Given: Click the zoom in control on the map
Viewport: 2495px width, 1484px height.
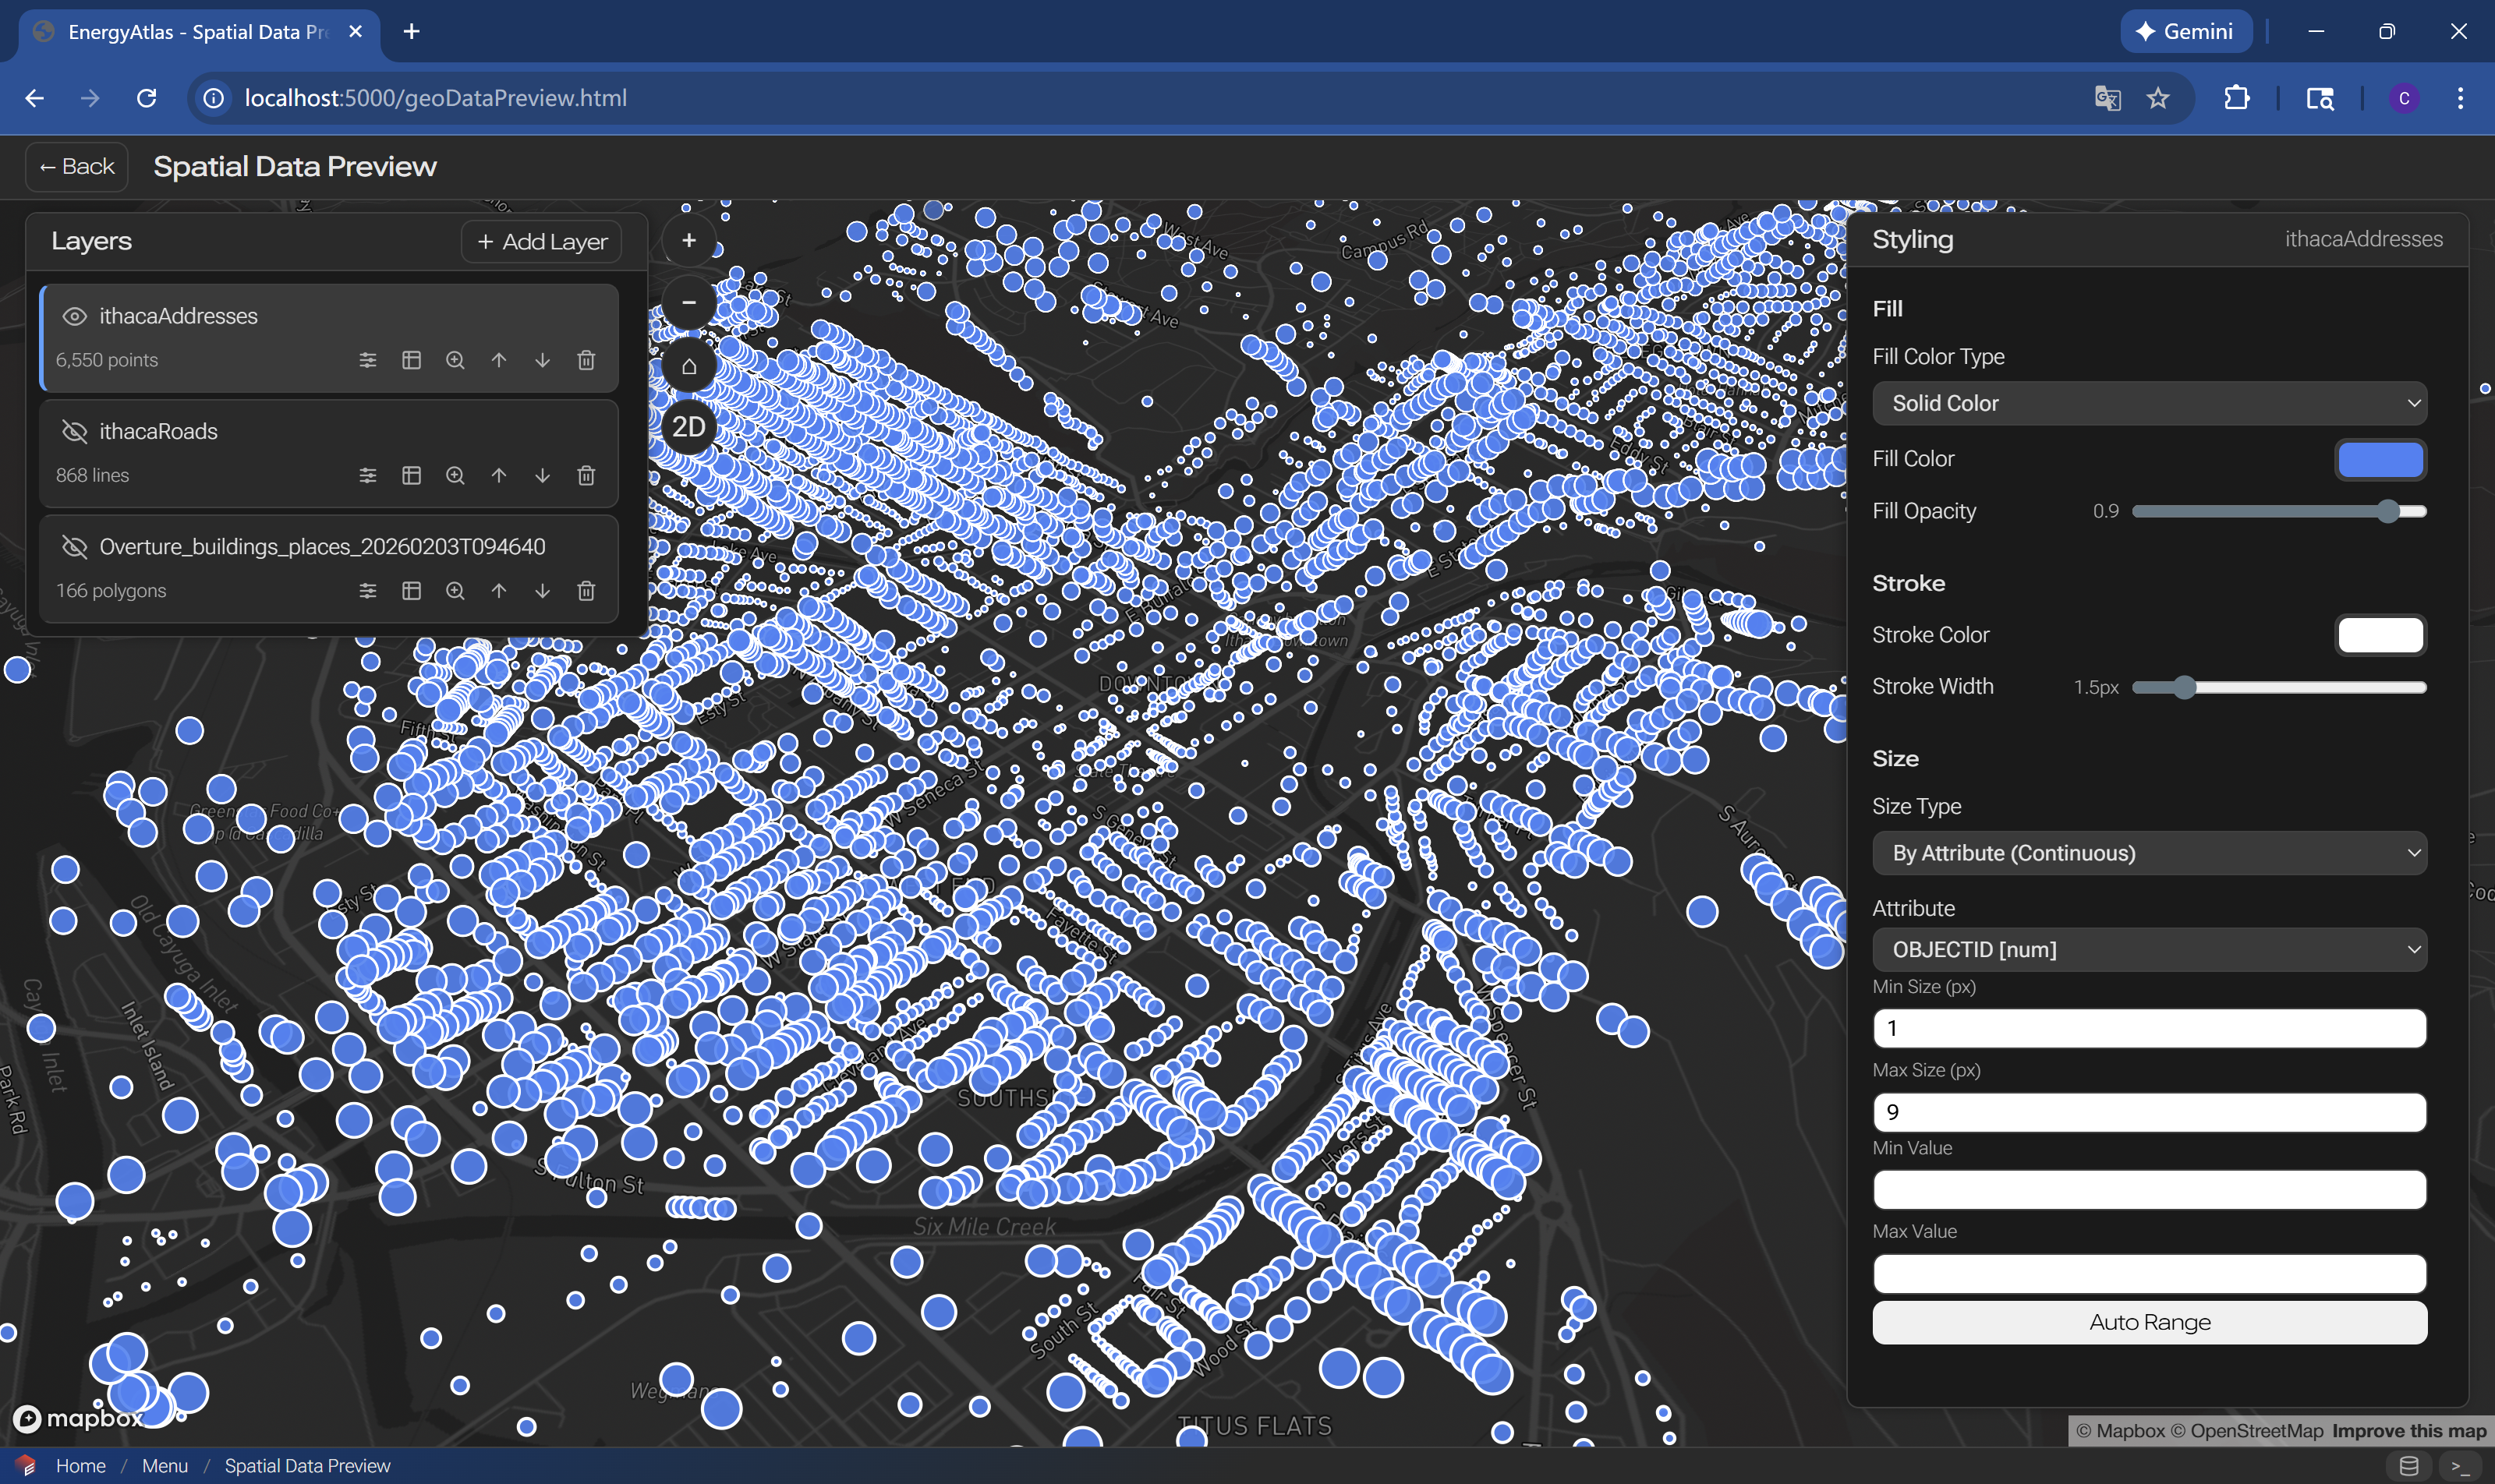Looking at the screenshot, I should (x=688, y=240).
